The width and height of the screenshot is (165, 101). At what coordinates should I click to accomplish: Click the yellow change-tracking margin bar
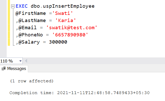(x=9, y=23)
